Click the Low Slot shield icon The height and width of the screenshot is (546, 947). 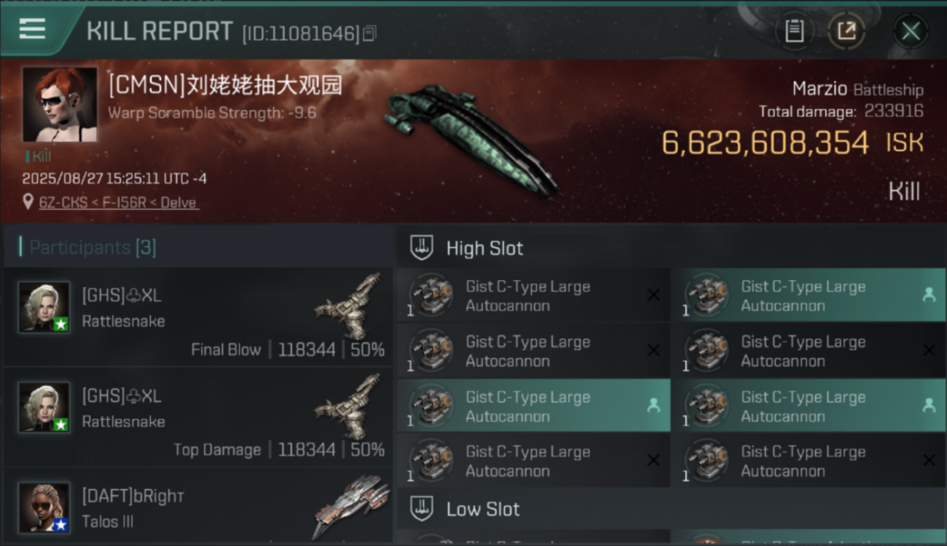pos(422,508)
